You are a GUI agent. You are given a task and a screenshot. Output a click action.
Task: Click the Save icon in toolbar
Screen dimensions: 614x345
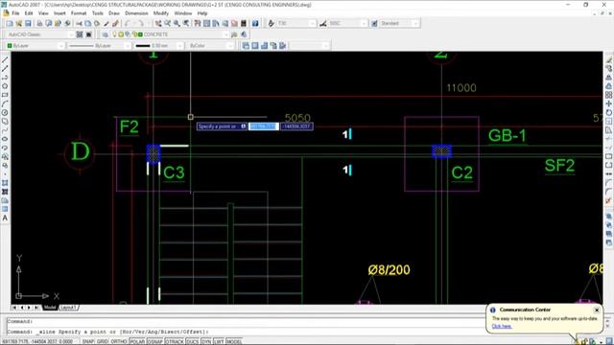[x=28, y=23]
